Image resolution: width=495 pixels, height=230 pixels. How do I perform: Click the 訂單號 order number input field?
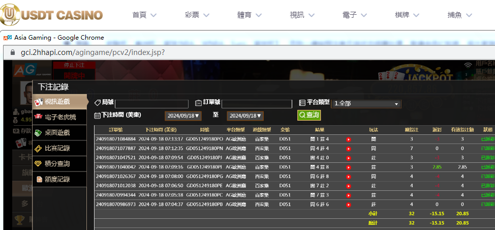256,104
